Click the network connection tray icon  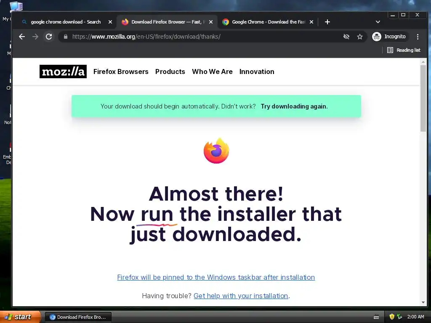[400, 317]
